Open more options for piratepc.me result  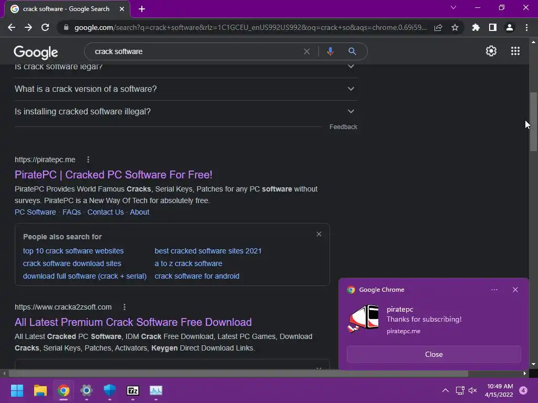pyautogui.click(x=88, y=160)
